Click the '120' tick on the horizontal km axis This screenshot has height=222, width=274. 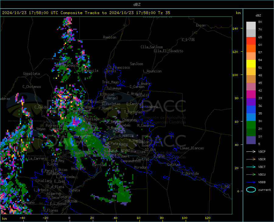tap(208, 218)
